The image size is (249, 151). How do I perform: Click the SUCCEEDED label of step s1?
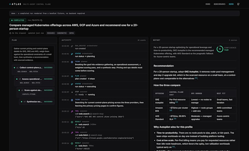click(48, 68)
